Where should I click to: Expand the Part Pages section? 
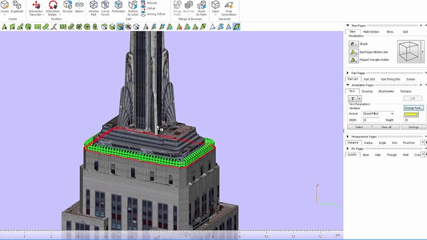click(348, 73)
